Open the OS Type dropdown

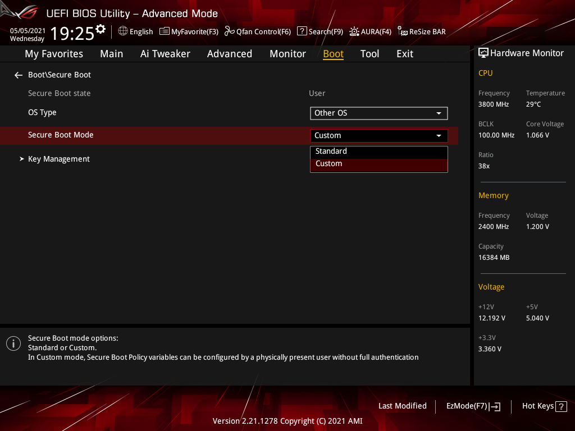pos(379,113)
